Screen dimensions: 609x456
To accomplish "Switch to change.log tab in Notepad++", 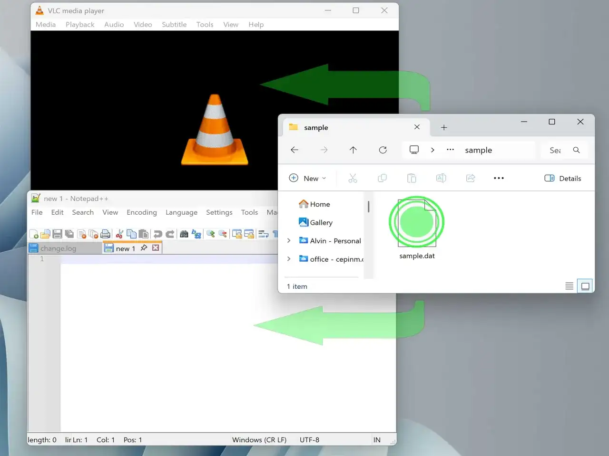I will point(65,248).
